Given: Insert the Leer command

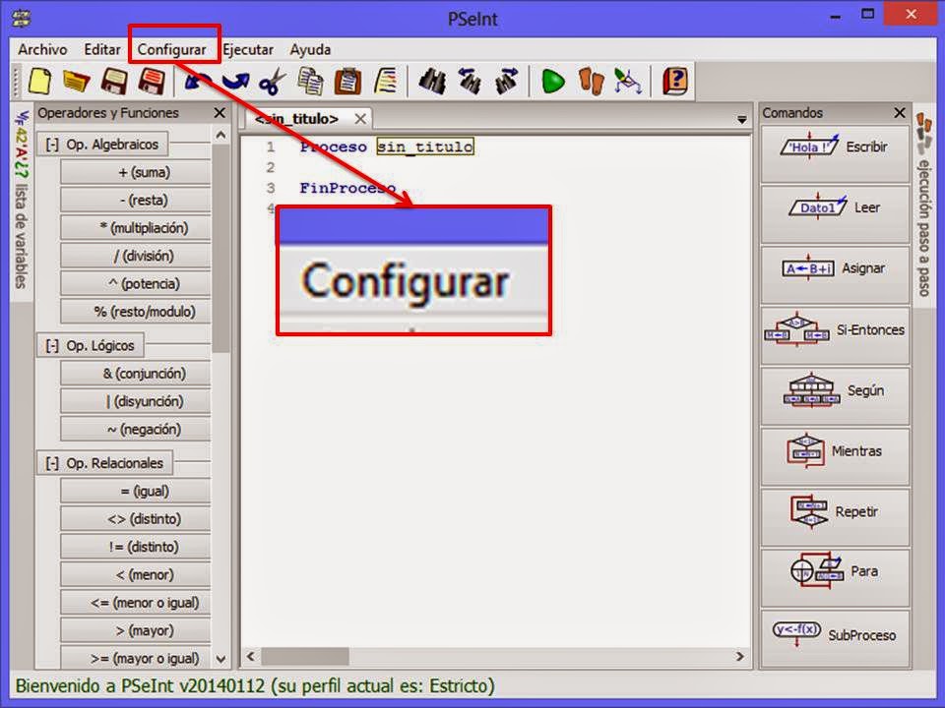Looking at the screenshot, I should tap(835, 213).
